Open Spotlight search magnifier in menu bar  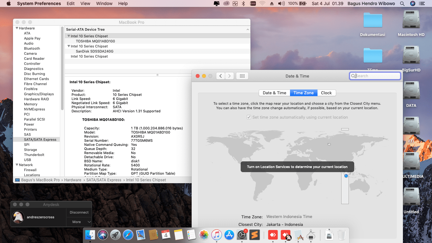(402, 3)
